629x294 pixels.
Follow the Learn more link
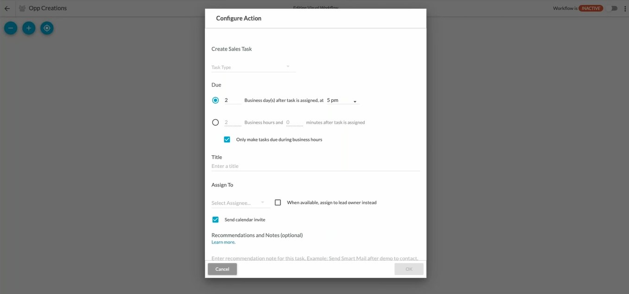pos(223,242)
